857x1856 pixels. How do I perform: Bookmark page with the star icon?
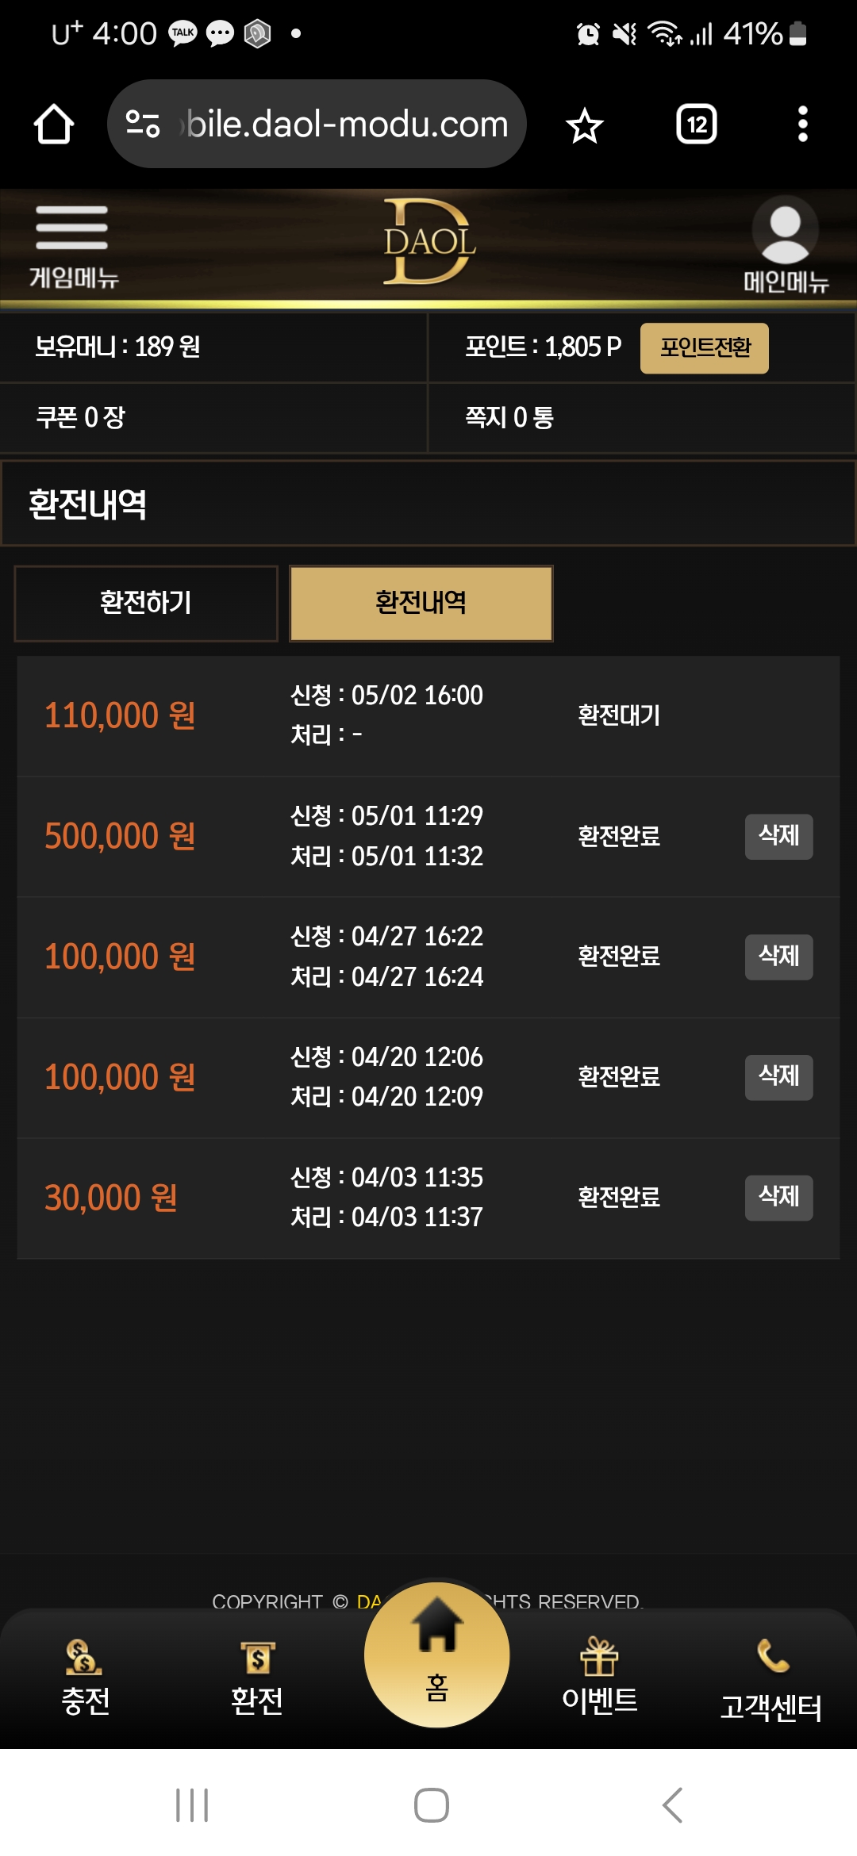(x=585, y=125)
